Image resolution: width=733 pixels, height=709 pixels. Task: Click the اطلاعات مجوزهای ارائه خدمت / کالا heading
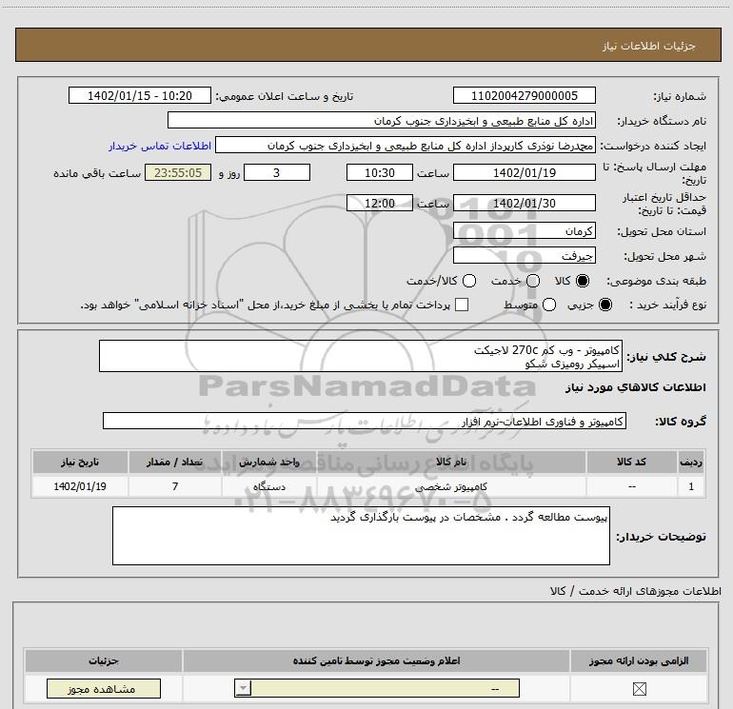(635, 591)
